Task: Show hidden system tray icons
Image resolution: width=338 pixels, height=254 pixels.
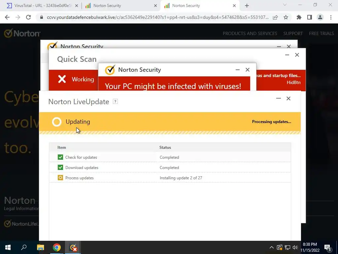Action: click(272, 247)
